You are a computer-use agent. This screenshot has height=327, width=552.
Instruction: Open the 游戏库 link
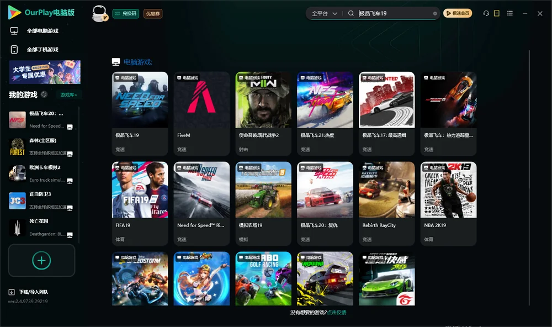click(x=68, y=94)
